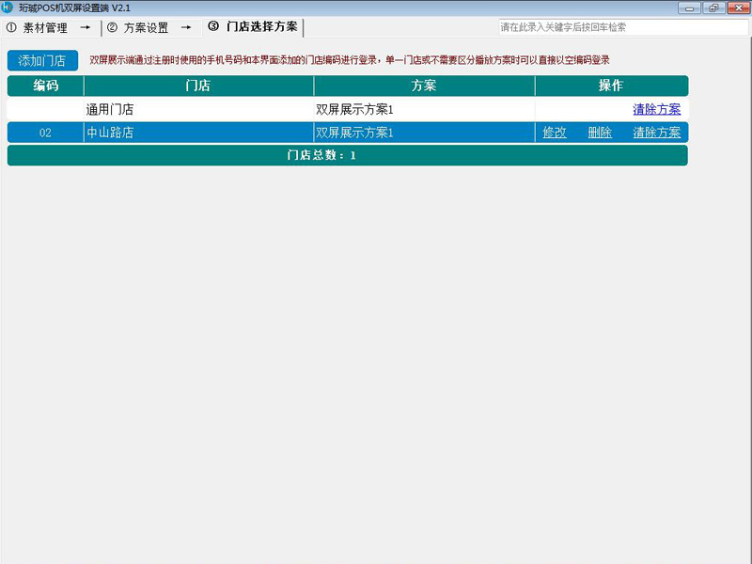
Task: Select the 通用门店 store name cell
Action: coord(198,109)
